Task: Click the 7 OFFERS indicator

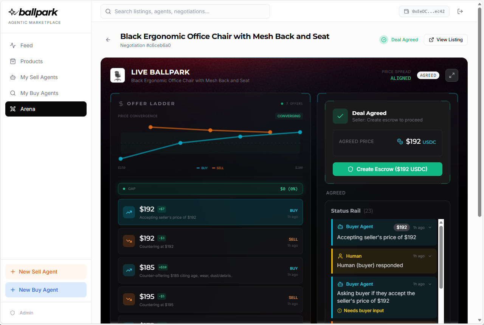Action: click(292, 104)
